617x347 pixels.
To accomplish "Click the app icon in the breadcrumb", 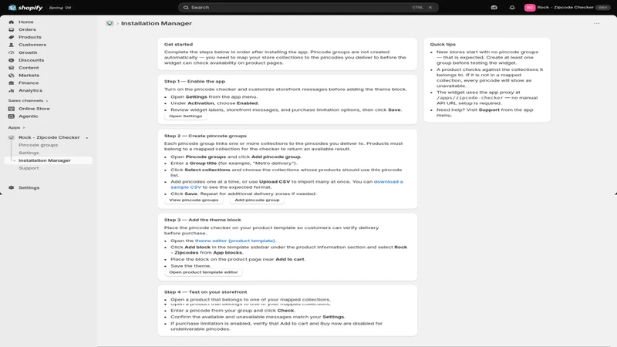I will [x=110, y=23].
